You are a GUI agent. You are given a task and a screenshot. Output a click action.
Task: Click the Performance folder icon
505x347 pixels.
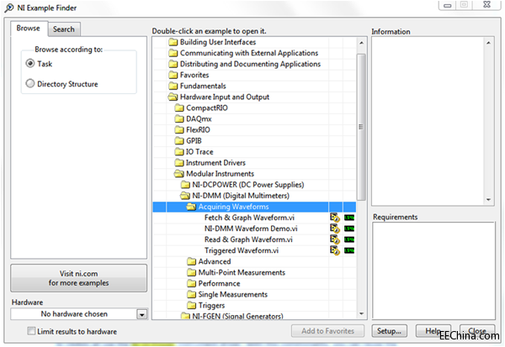[192, 284]
